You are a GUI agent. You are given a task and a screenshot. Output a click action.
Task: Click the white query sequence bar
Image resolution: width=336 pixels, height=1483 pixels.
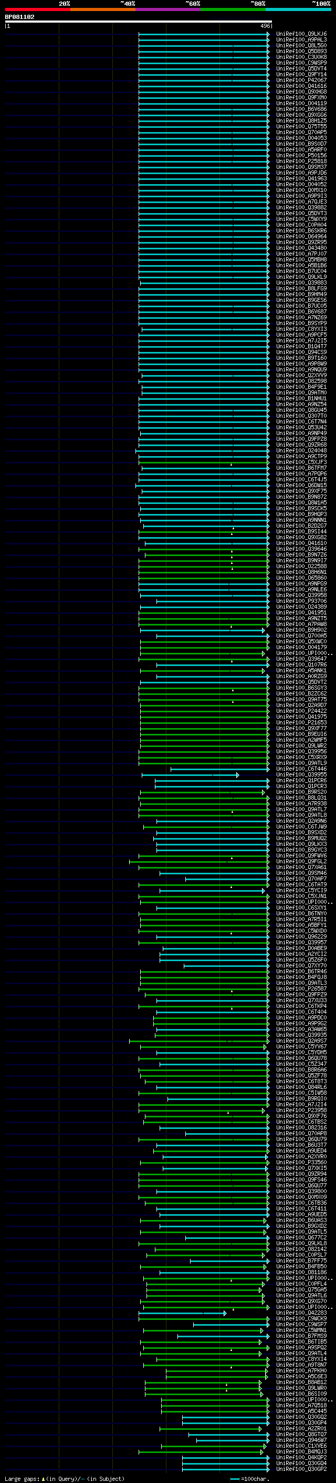[x=139, y=22]
